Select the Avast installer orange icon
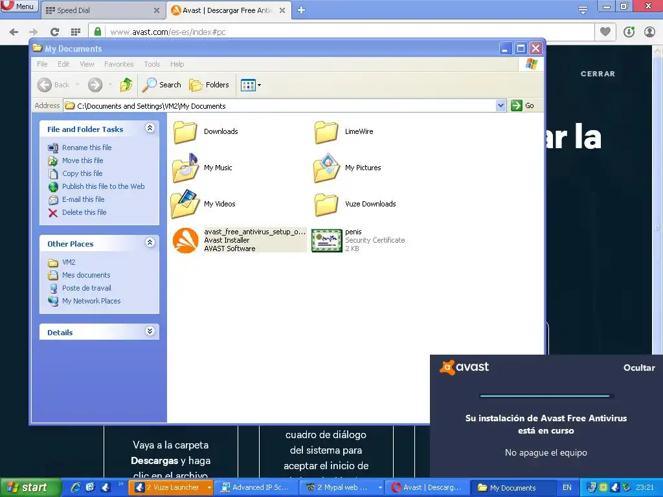 pos(185,241)
